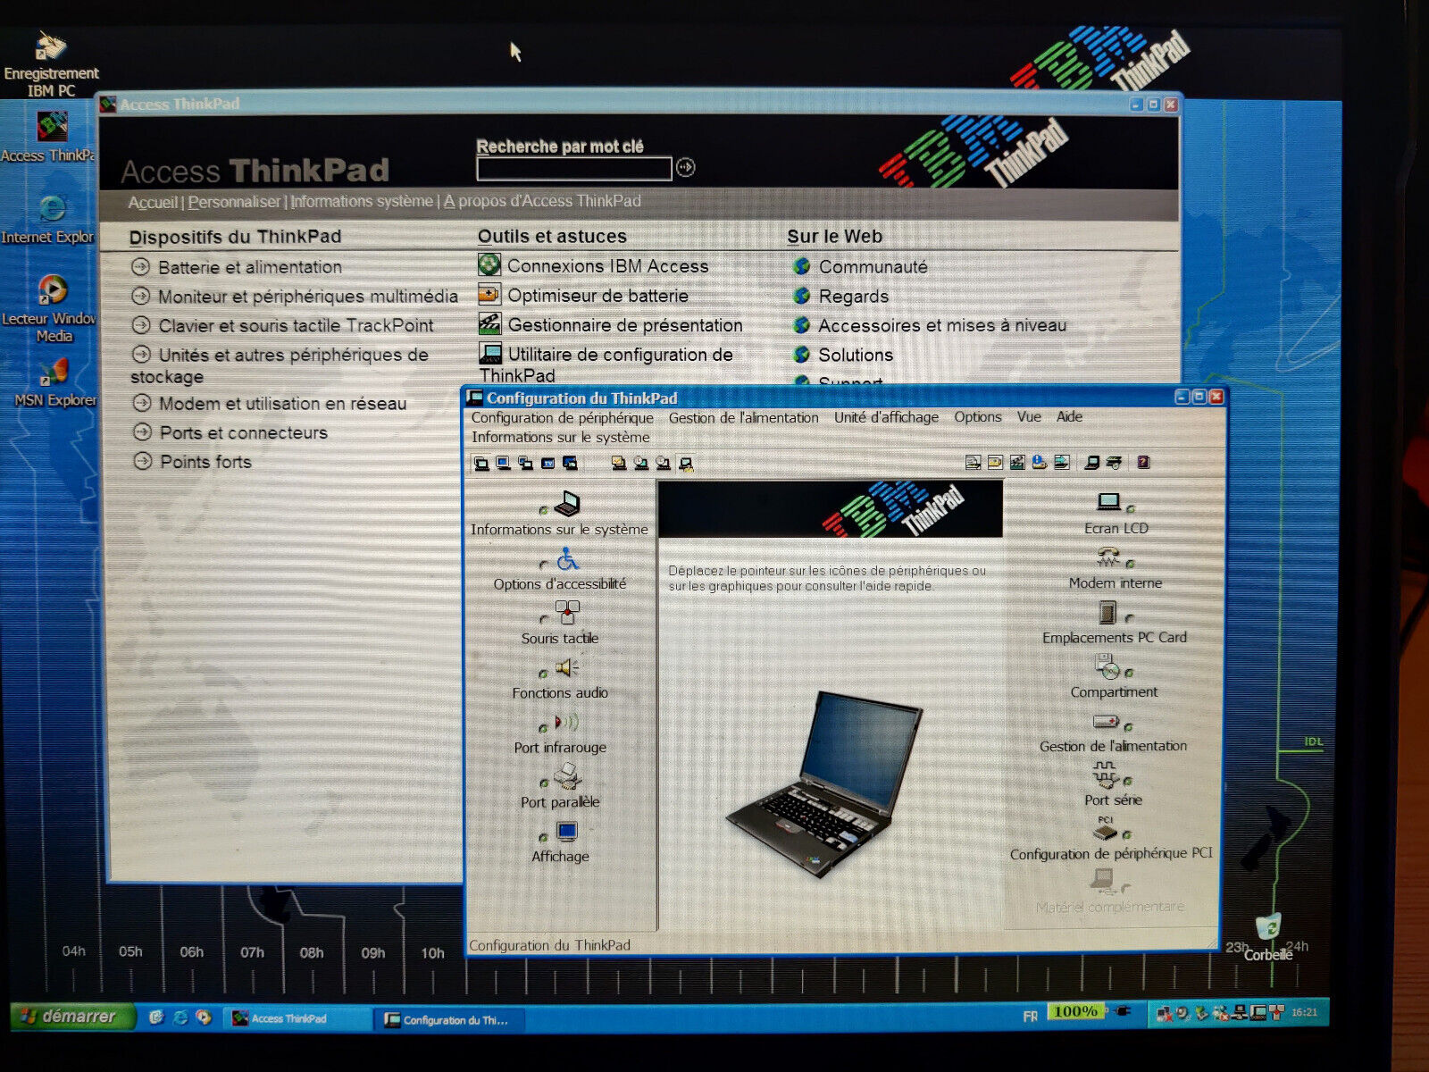Screen dimensions: 1429x1072
Task: Click the Optimiseur de batterie icon
Action: pyautogui.click(x=489, y=294)
